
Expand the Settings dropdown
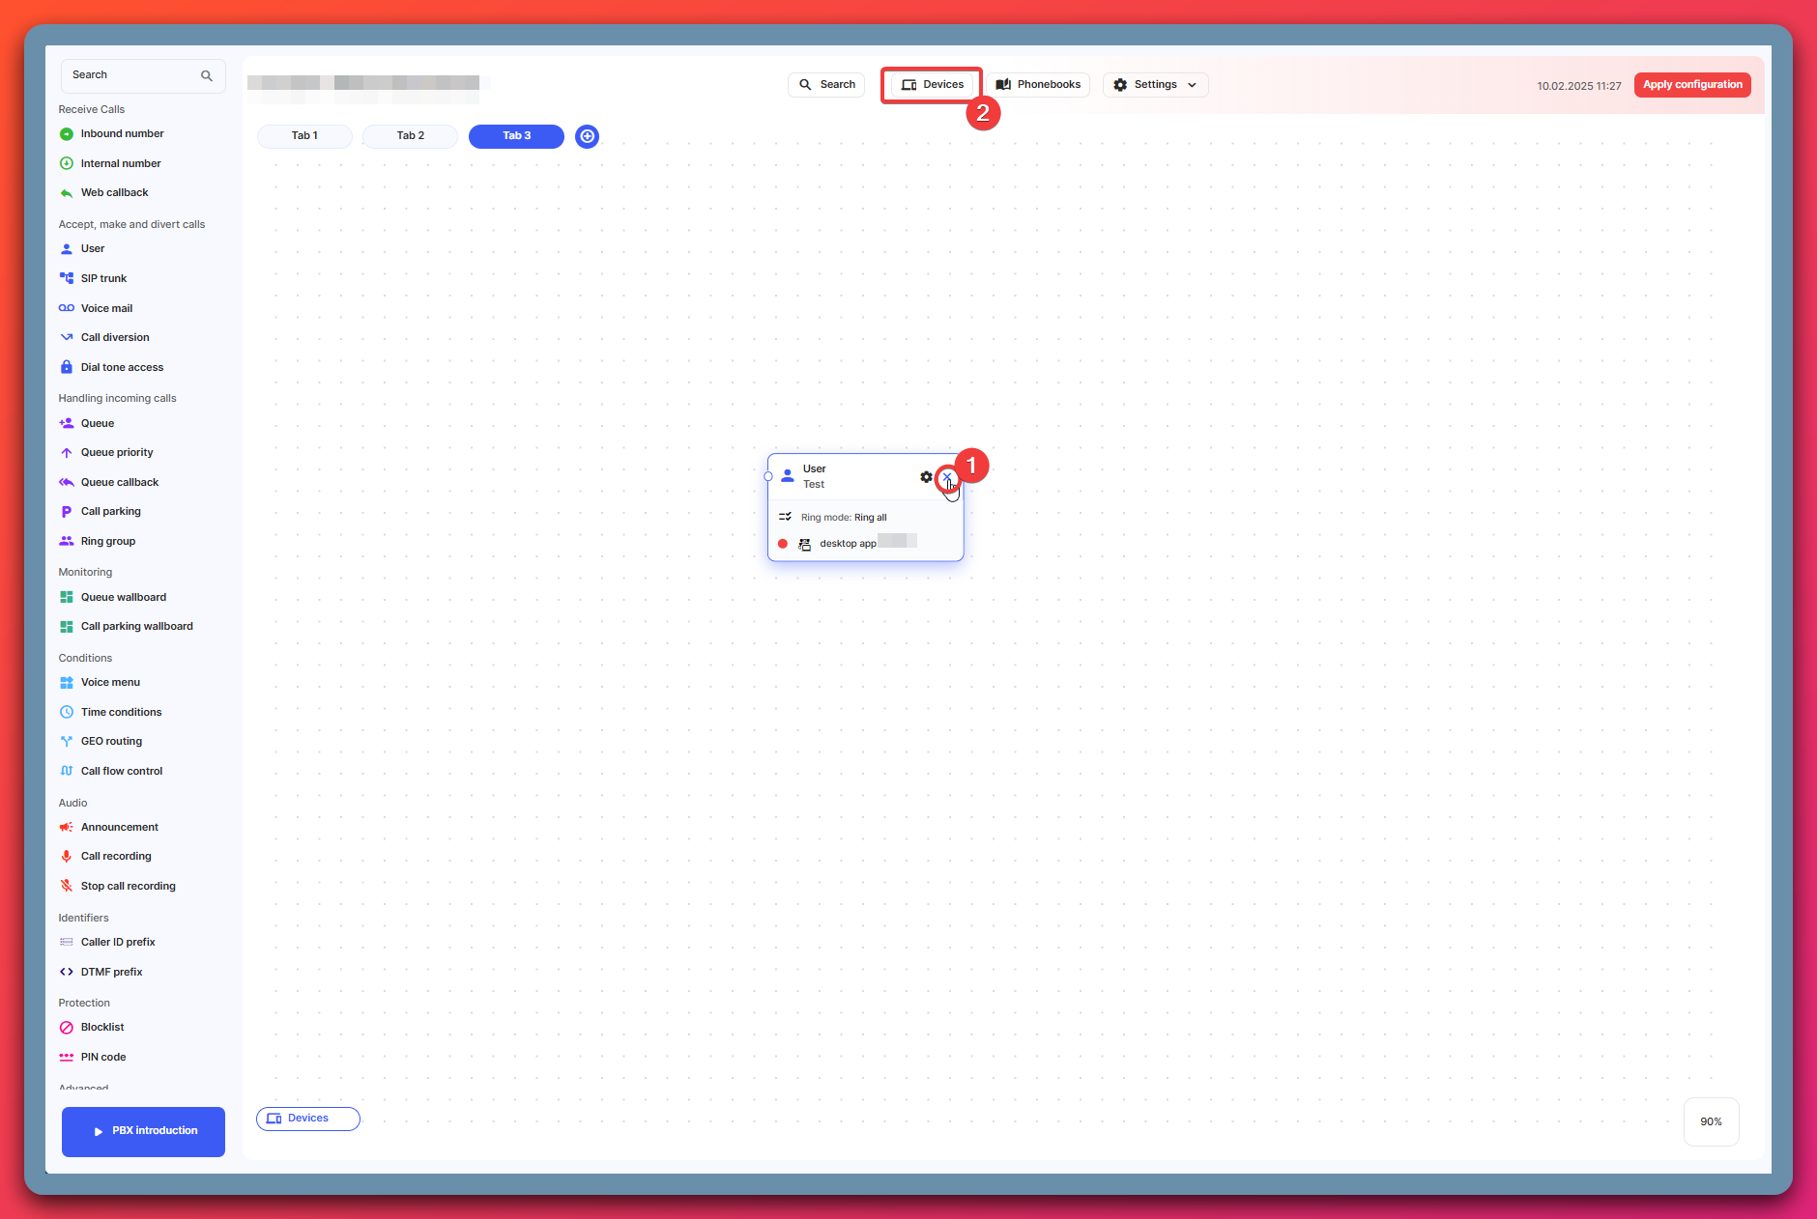[x=1155, y=85]
